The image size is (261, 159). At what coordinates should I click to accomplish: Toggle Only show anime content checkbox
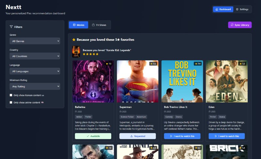(11, 103)
